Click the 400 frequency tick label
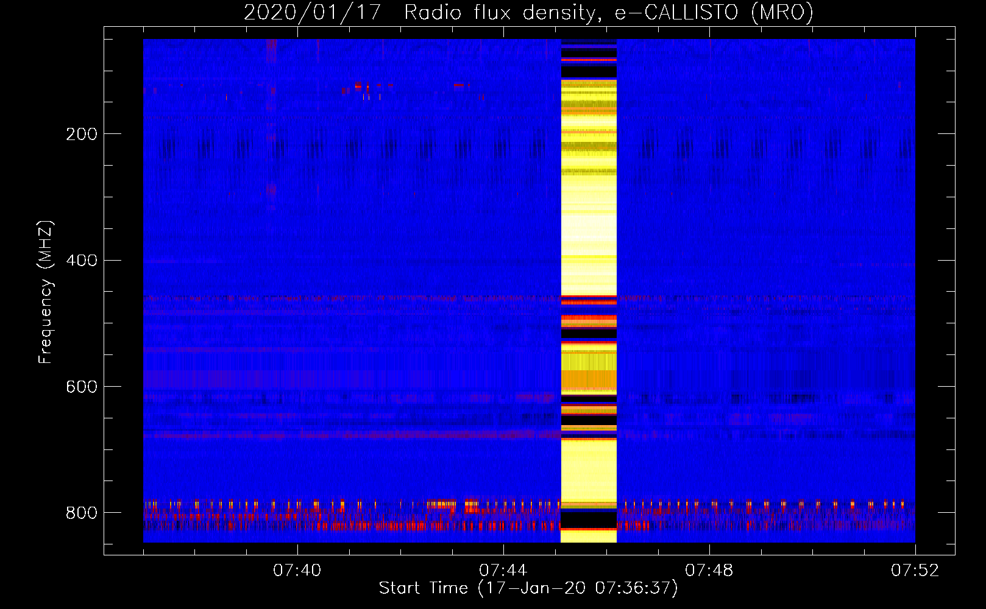Screen dimensions: 986x609 [x=82, y=260]
